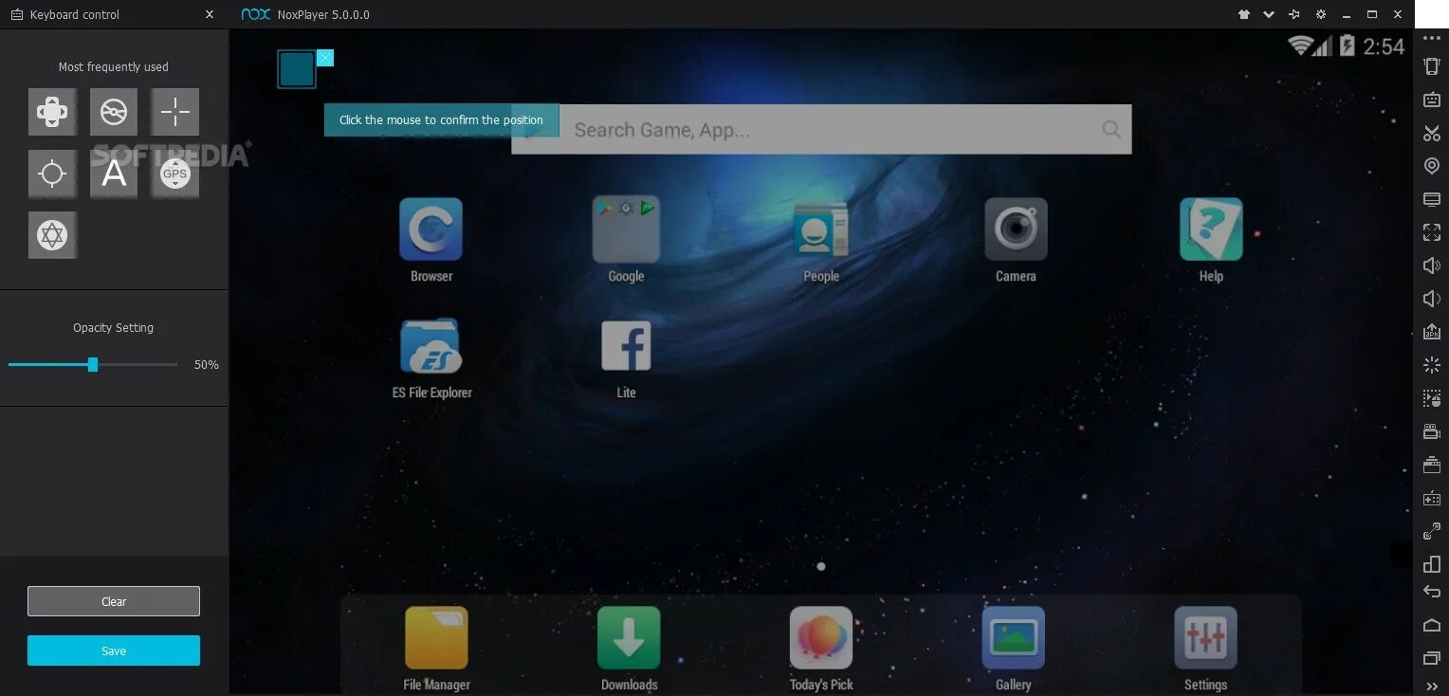
Task: Click the Android back arrow
Action: coord(1432,592)
